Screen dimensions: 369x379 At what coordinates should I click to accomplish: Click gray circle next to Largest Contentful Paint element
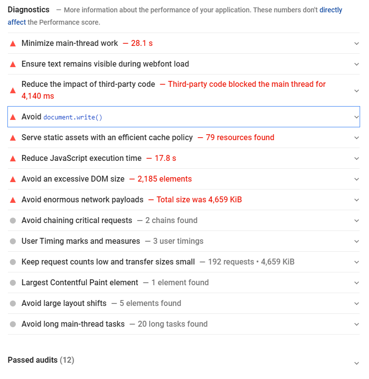coord(13,283)
